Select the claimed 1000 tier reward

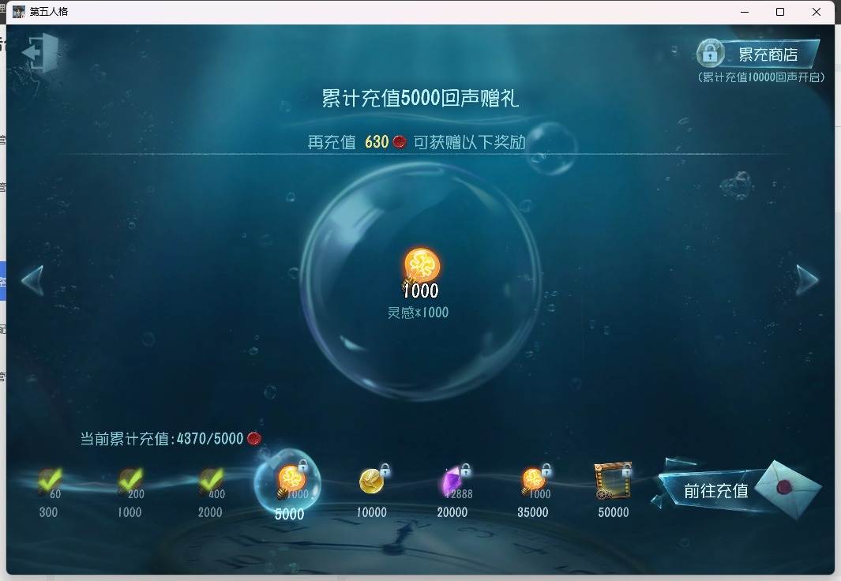[x=130, y=482]
